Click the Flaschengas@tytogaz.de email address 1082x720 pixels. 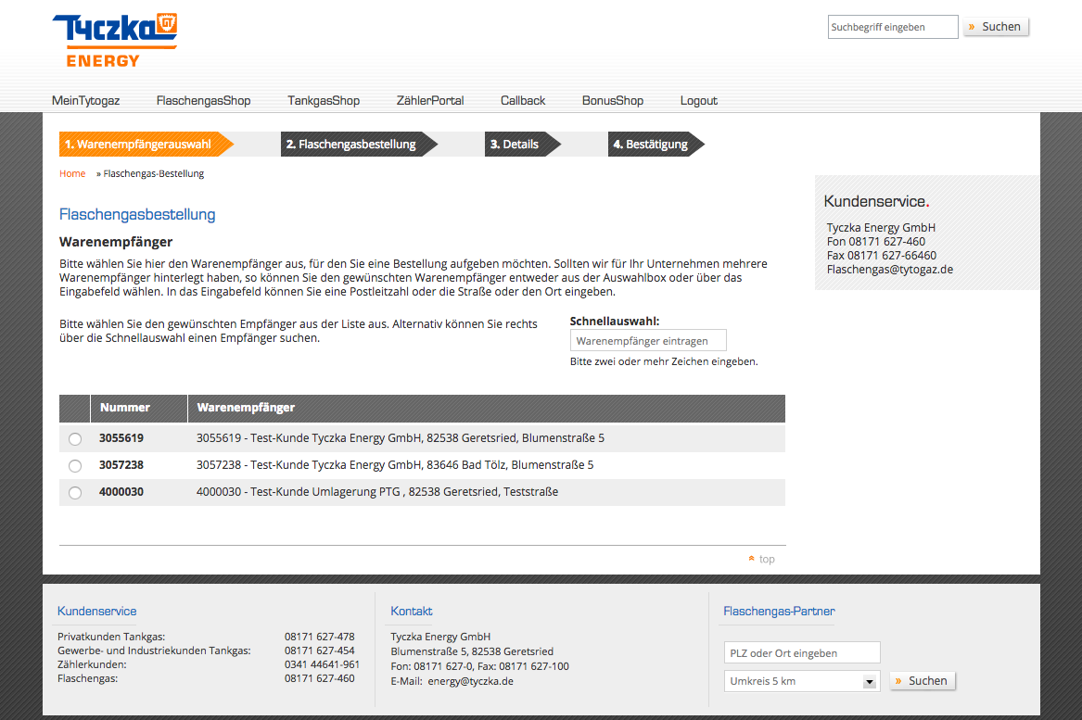click(x=890, y=270)
